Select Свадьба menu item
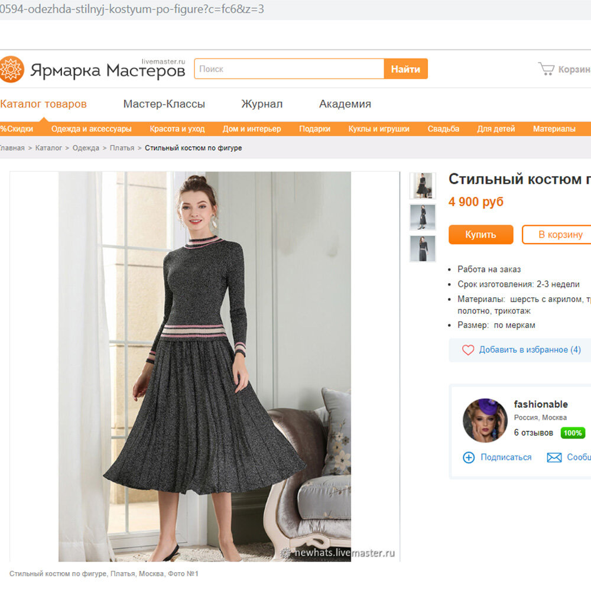 pos(443,129)
